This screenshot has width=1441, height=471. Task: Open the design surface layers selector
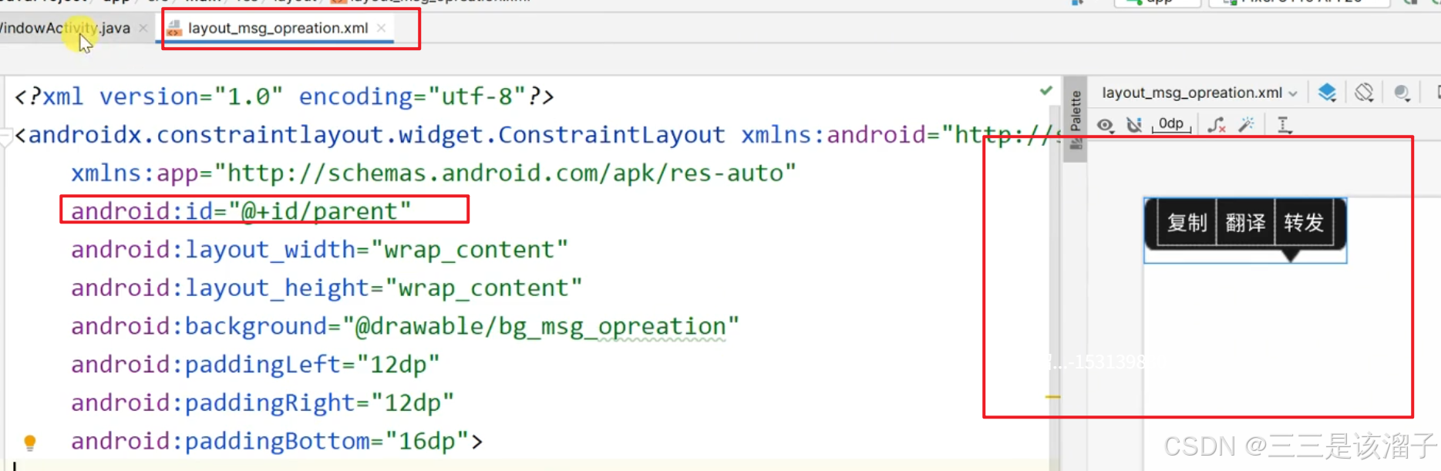tap(1327, 93)
